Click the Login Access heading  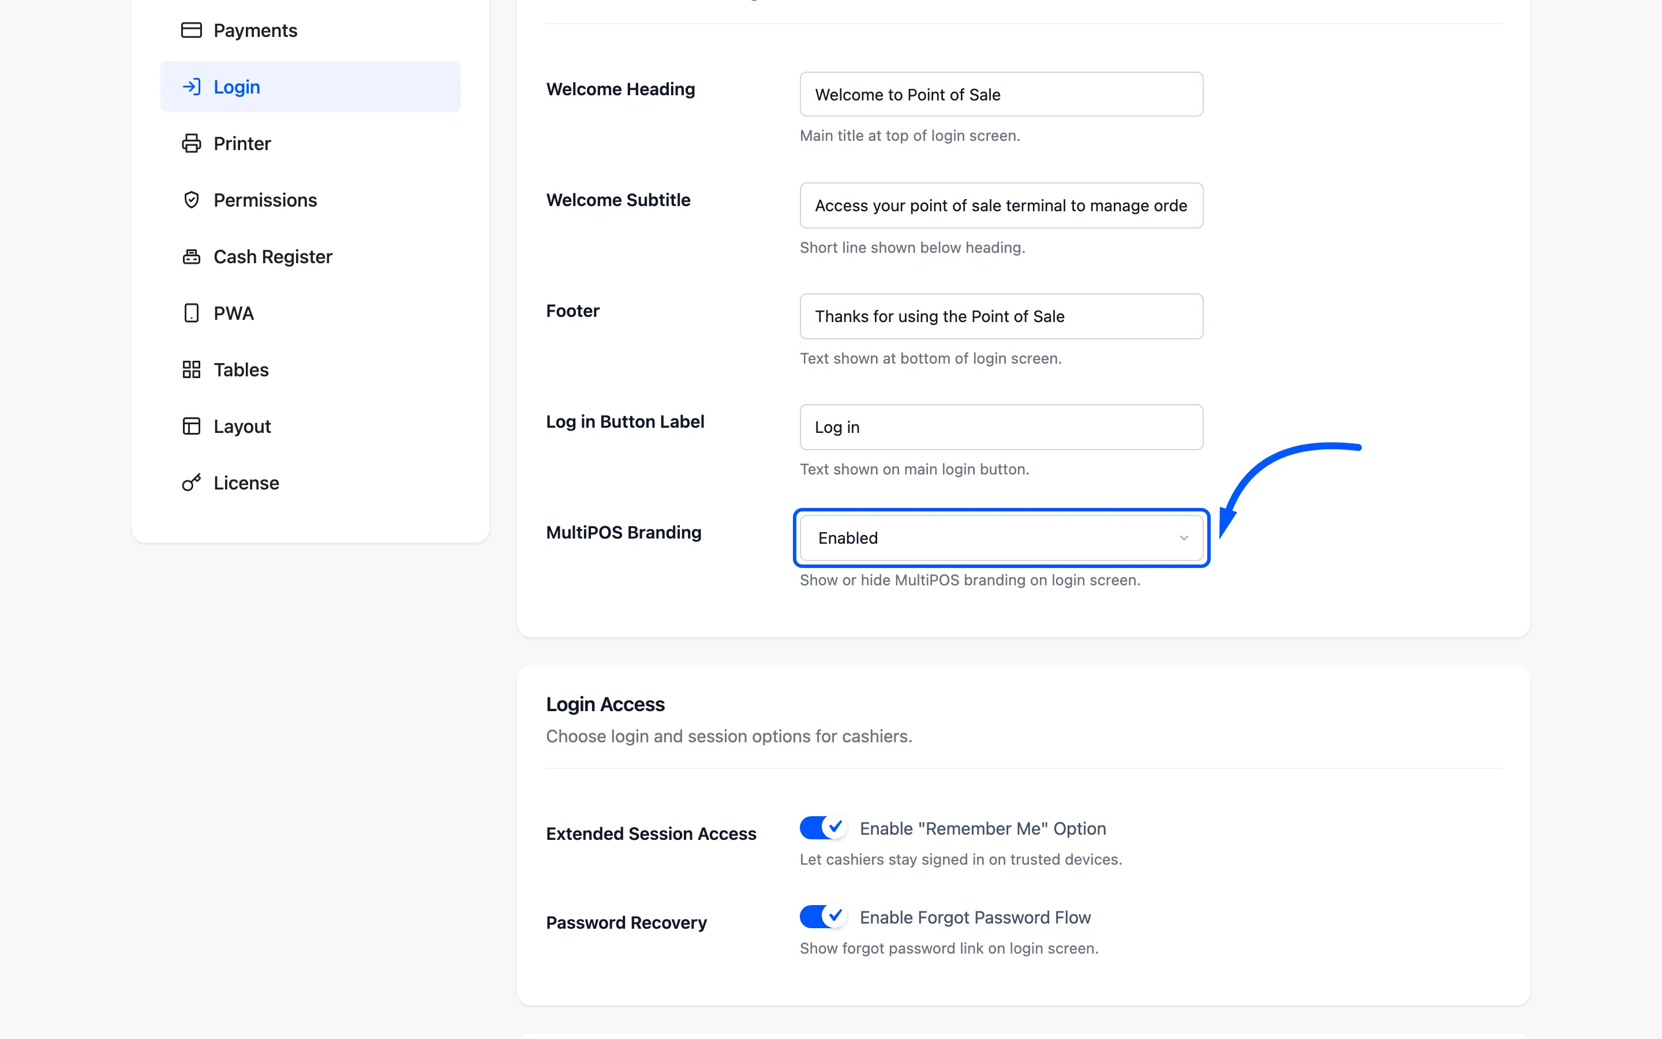pos(605,704)
